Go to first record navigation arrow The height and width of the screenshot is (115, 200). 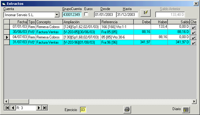pos(7,108)
